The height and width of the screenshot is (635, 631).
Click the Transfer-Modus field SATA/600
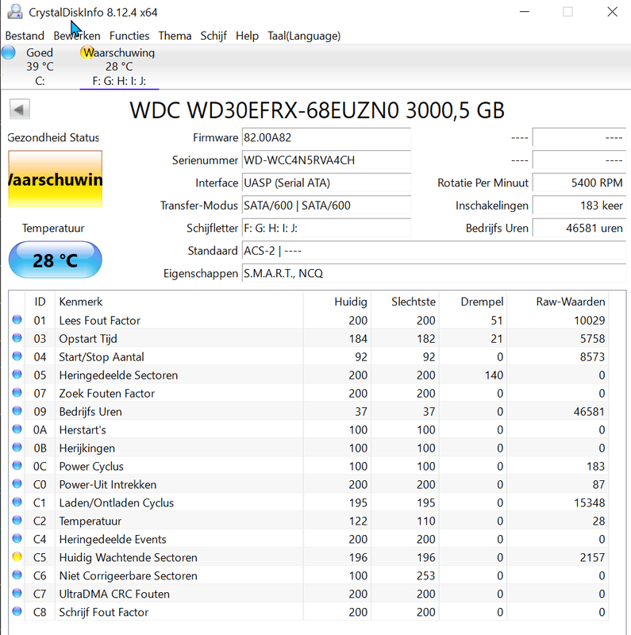click(x=326, y=206)
